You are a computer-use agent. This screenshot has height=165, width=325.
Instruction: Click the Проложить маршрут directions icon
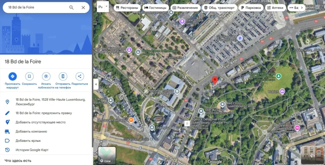point(12,76)
